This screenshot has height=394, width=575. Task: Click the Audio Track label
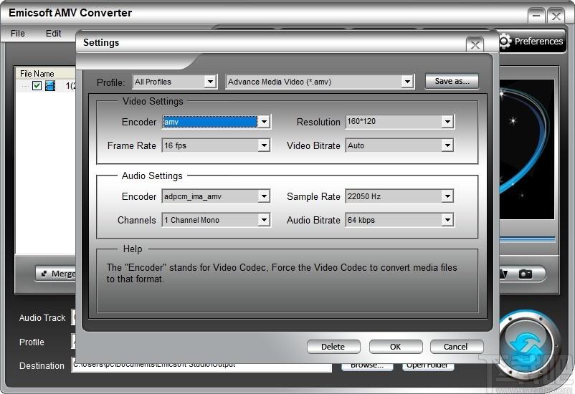(x=42, y=318)
